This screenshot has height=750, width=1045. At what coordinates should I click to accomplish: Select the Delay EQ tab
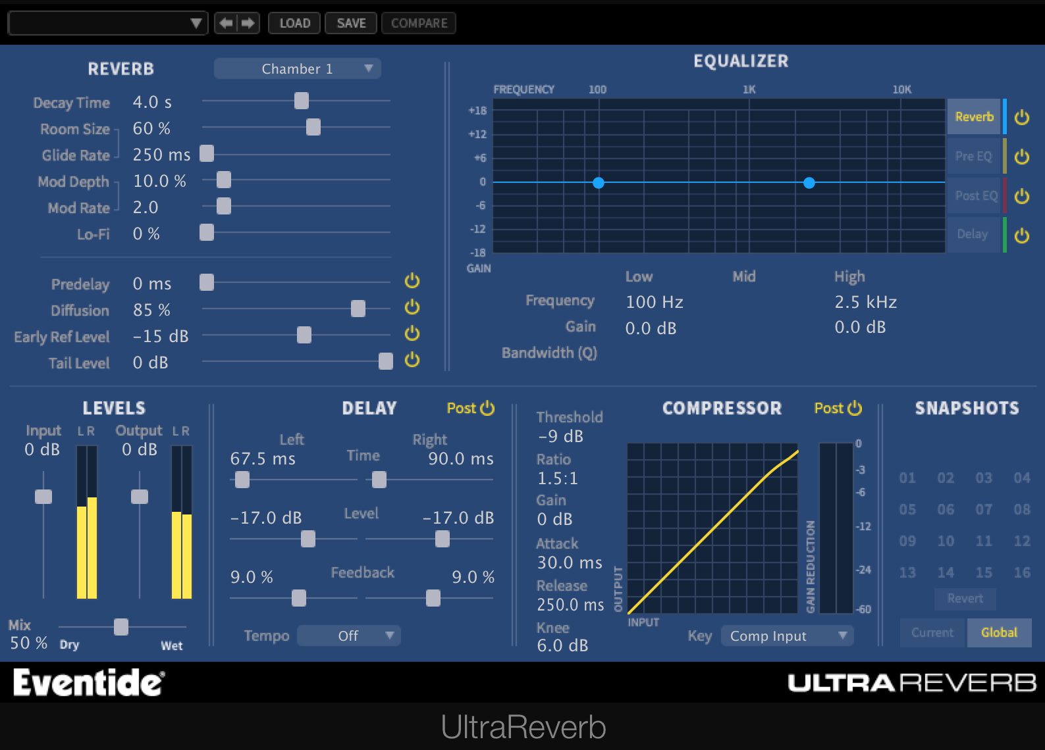click(x=974, y=234)
